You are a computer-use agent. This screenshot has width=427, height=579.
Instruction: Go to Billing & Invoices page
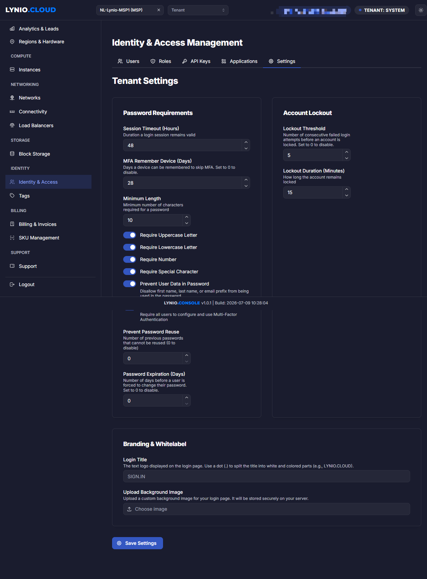pos(48,224)
